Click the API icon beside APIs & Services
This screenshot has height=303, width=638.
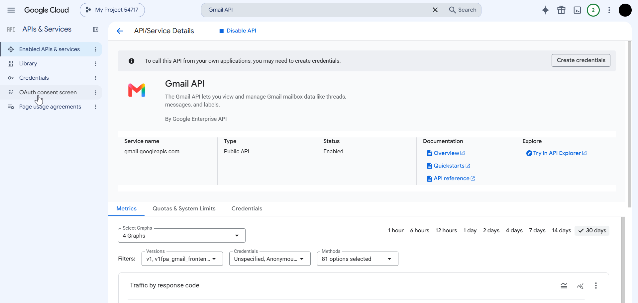coord(11,30)
